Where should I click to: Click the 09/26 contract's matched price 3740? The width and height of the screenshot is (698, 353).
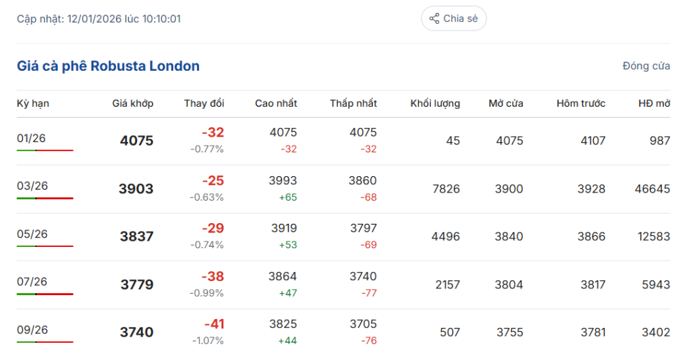pyautogui.click(x=136, y=332)
